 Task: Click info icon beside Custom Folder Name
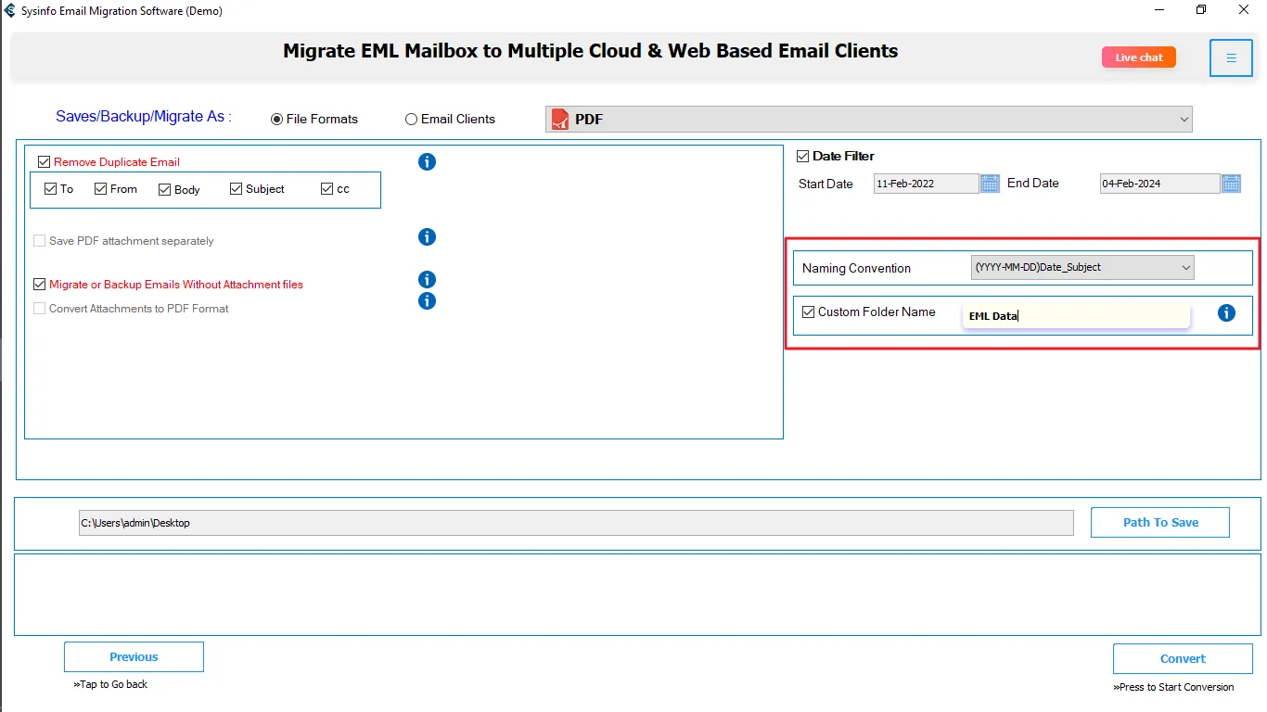1226,313
